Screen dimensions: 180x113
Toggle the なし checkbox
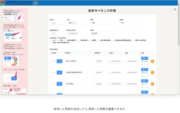click(50, 40)
